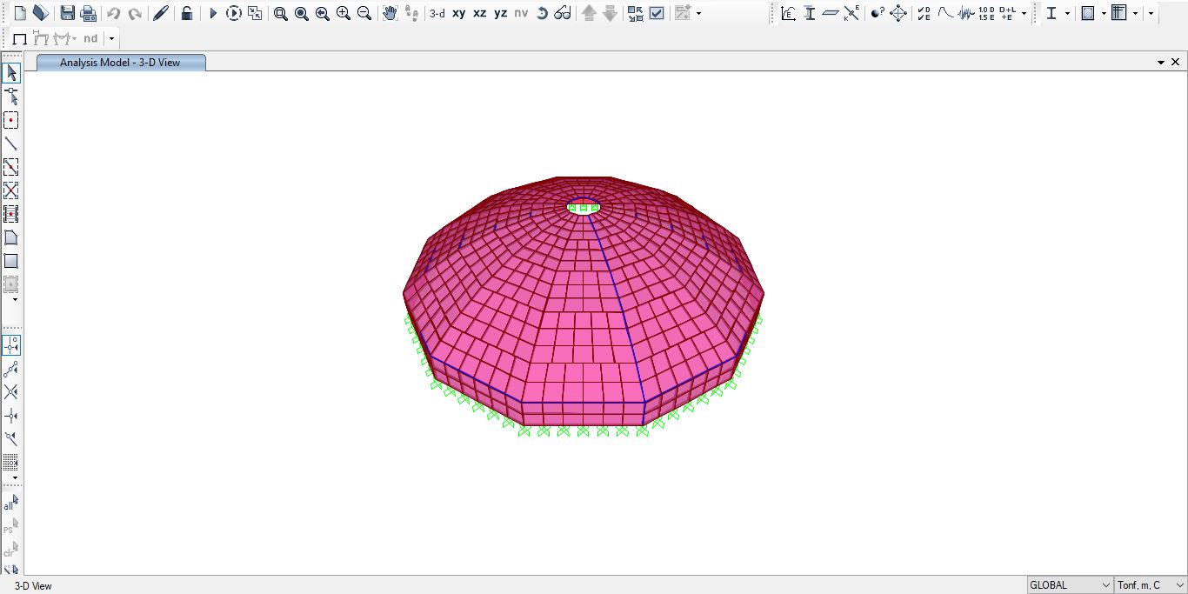
Task: Choose the Reshape Object tool
Action: coord(11,97)
